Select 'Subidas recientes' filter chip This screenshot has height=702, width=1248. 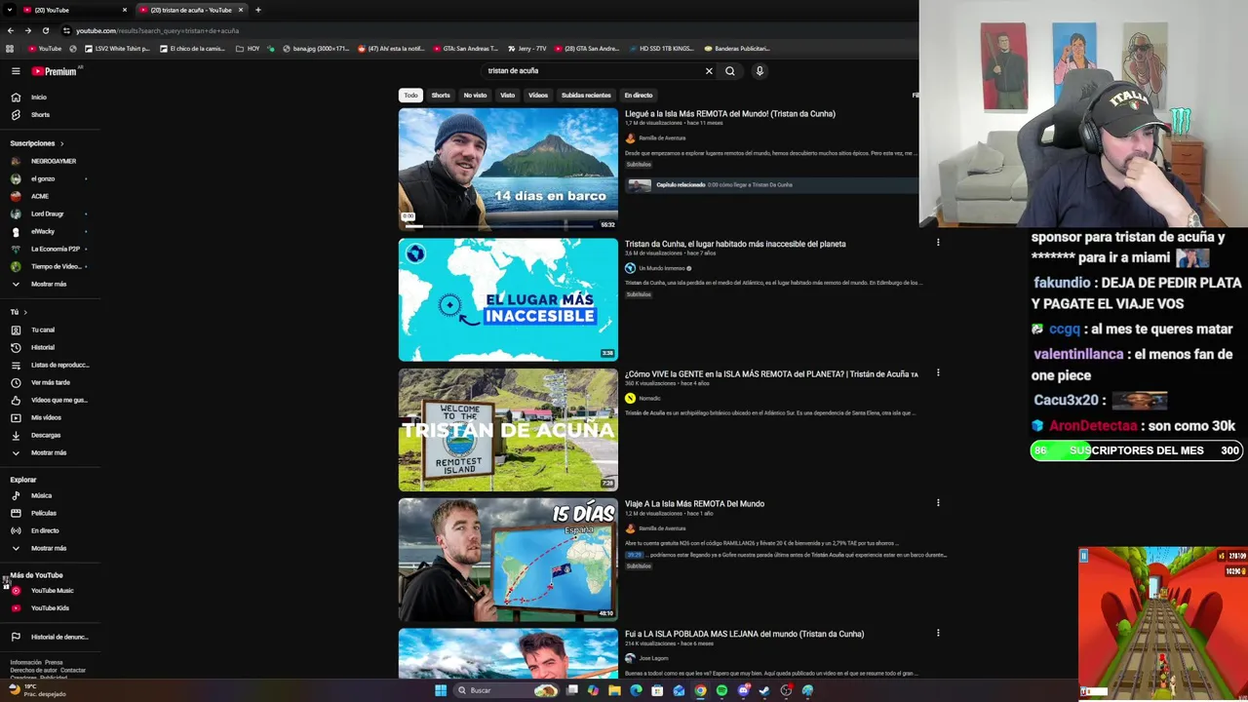click(x=586, y=95)
